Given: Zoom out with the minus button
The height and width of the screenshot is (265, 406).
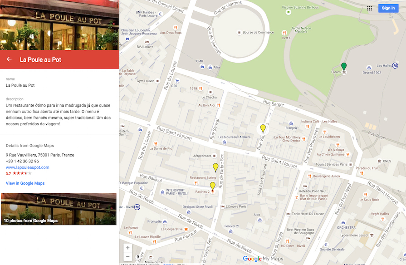Looking at the screenshot, I should click(127, 257).
